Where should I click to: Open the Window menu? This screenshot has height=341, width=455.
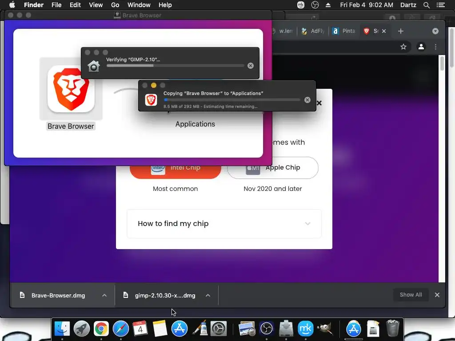coord(139,5)
